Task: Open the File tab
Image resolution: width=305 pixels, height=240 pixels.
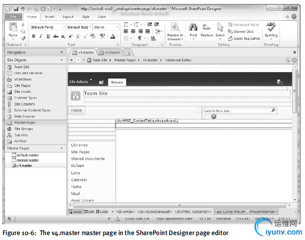Action: pos(13,17)
